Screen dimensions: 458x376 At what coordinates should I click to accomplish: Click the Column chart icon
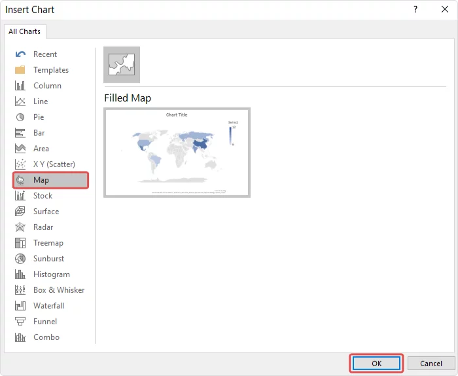(x=20, y=86)
